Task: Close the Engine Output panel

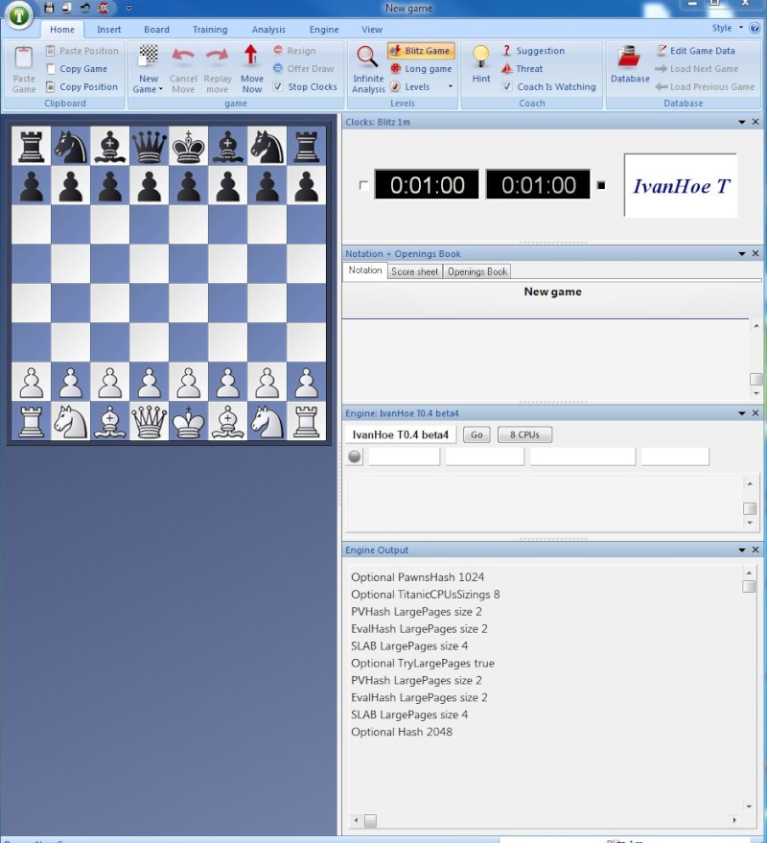Action: click(755, 550)
